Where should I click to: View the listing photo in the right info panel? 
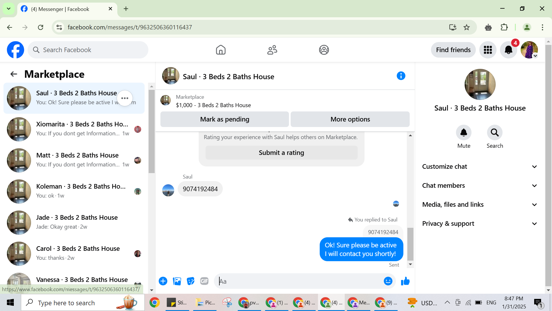pos(480,84)
